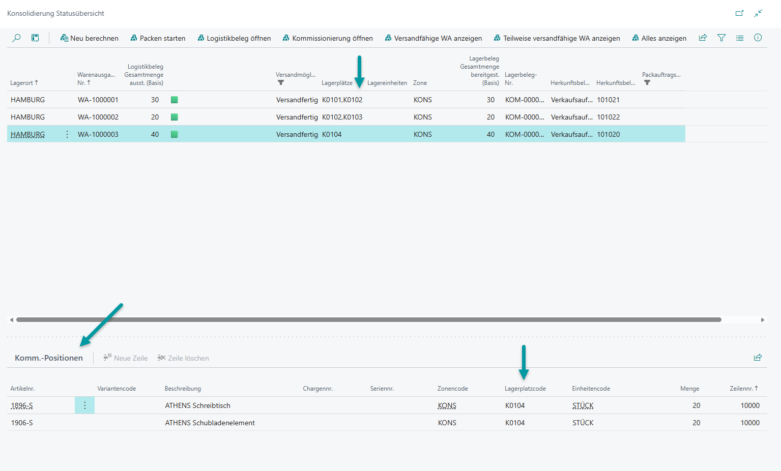Open KONS zone link for 1896-S
781x471 pixels.
point(447,405)
